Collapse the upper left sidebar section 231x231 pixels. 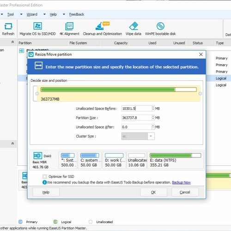[x=12, y=42]
